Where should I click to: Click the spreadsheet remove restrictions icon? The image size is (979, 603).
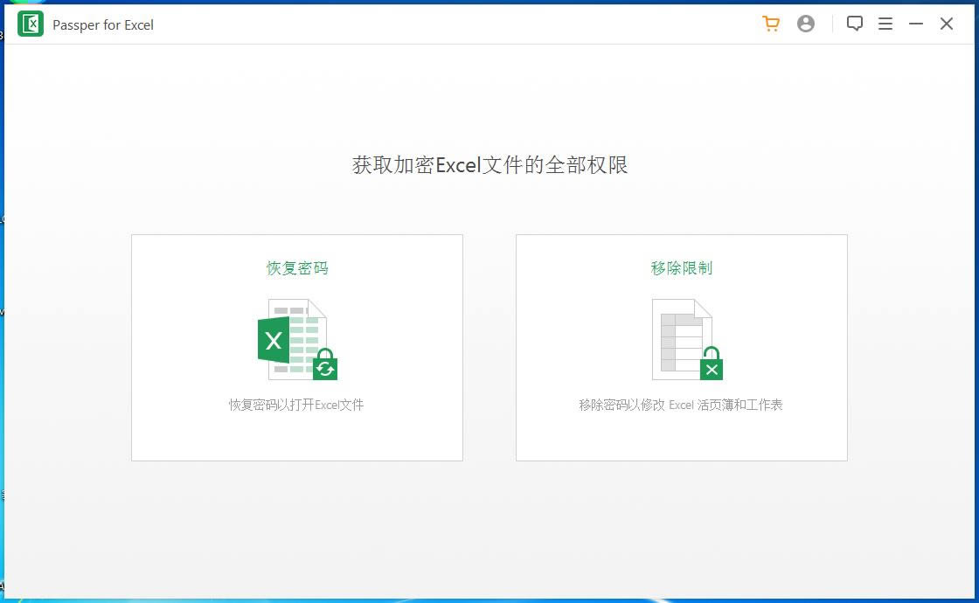coord(687,340)
